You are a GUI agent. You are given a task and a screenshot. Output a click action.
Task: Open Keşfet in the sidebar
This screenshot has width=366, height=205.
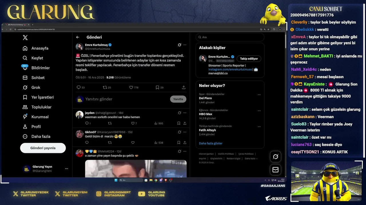click(33, 58)
